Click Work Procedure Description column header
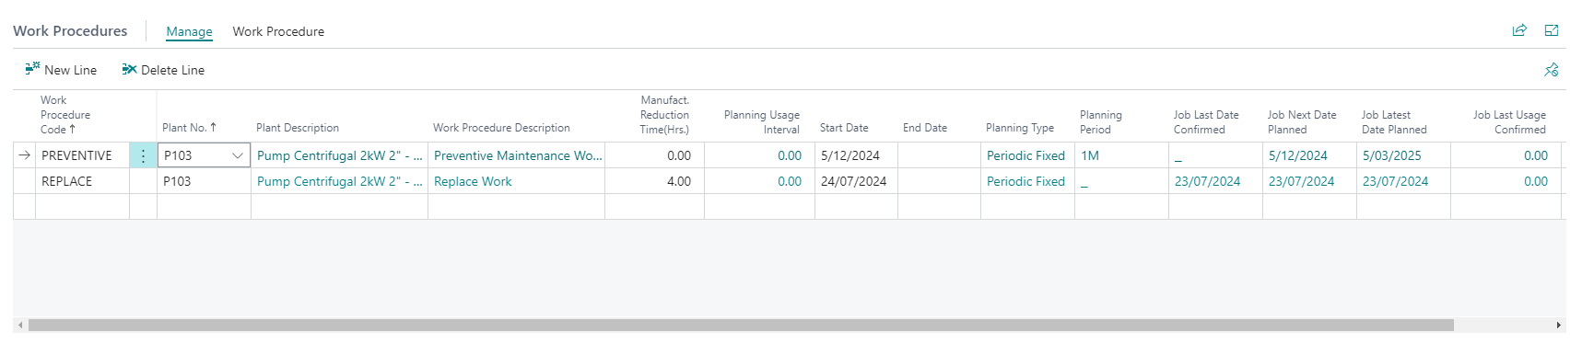The height and width of the screenshot is (343, 1582). point(501,128)
